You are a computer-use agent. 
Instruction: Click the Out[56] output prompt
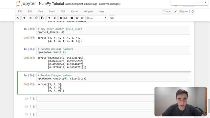pos(30,58)
